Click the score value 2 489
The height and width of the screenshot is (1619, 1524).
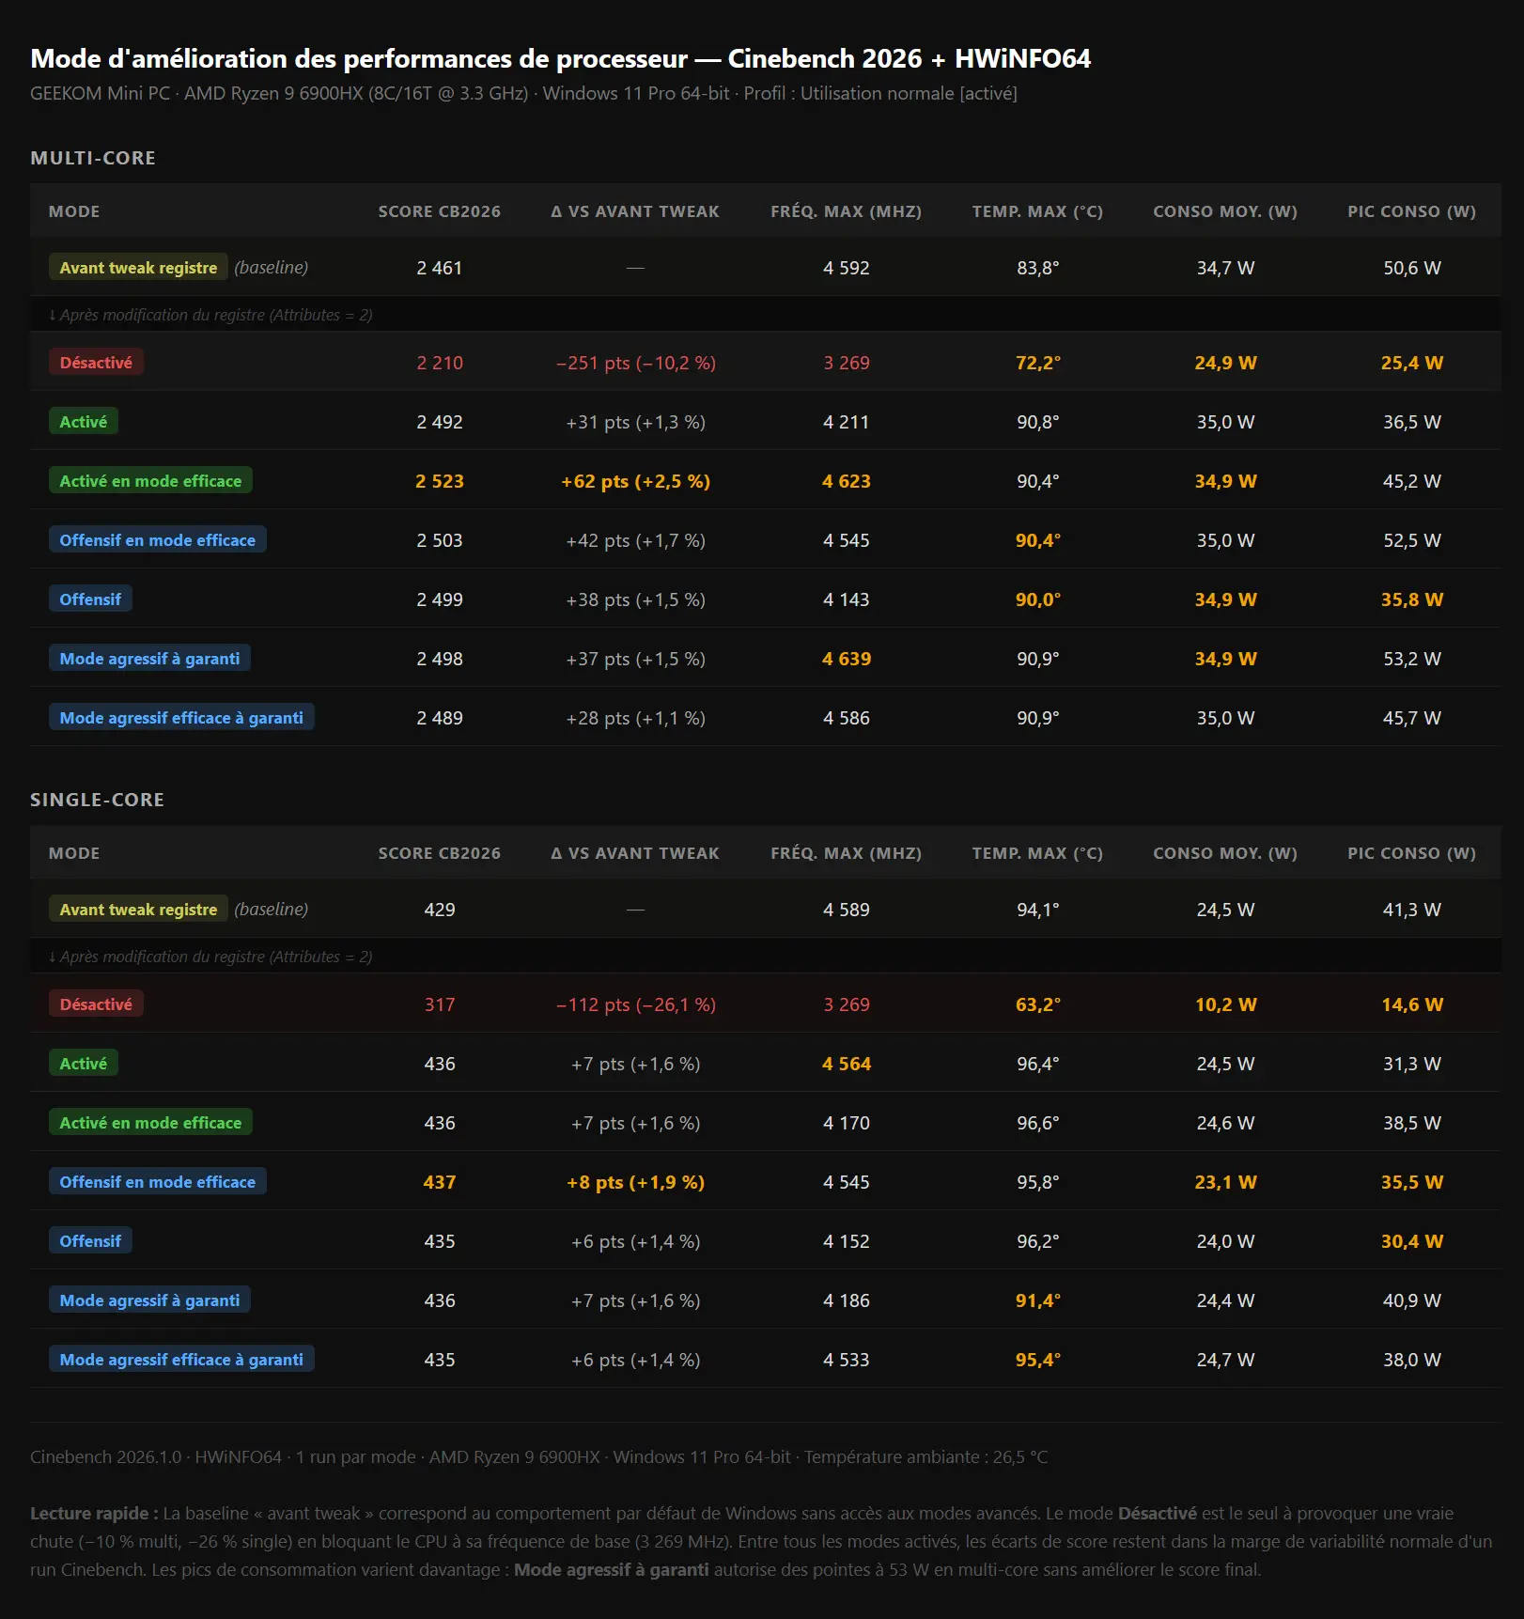click(440, 718)
